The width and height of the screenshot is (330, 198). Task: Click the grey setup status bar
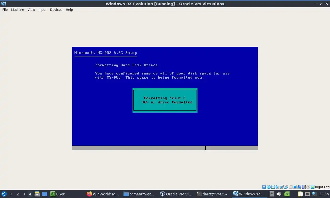(165, 148)
